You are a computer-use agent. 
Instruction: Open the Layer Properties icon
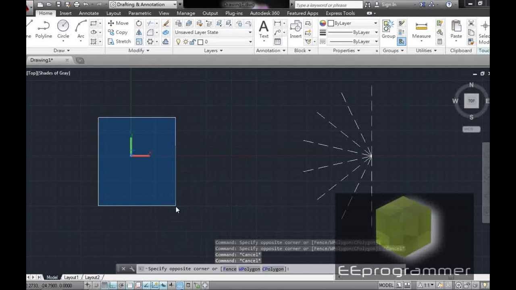click(179, 23)
